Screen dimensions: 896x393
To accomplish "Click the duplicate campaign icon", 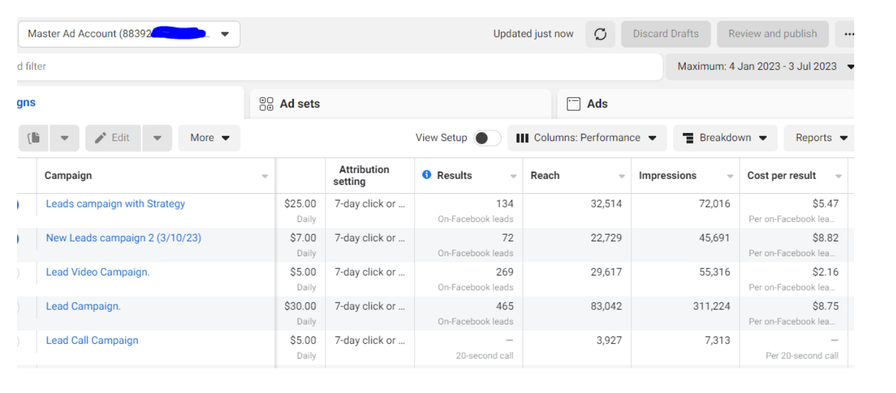I will pyautogui.click(x=34, y=138).
